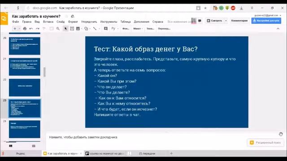This screenshot has width=287, height=161.
Task: Open the Файл menu
Action: pos(16,22)
